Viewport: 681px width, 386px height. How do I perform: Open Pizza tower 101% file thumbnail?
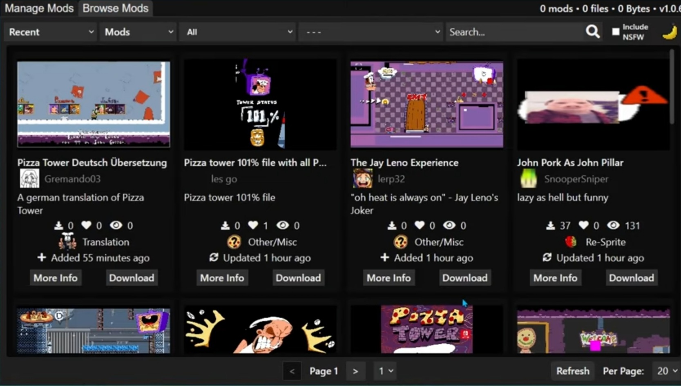pos(260,104)
